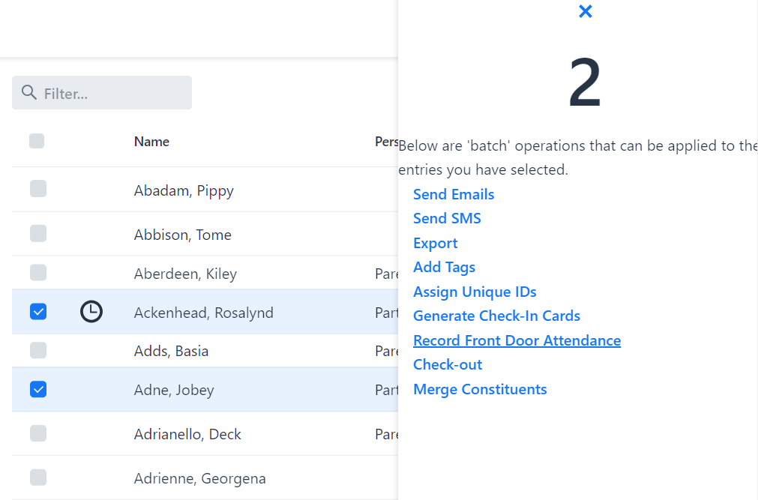Select the checkbox for Abbison, Tome
Screen dimensions: 758x500
(38, 233)
